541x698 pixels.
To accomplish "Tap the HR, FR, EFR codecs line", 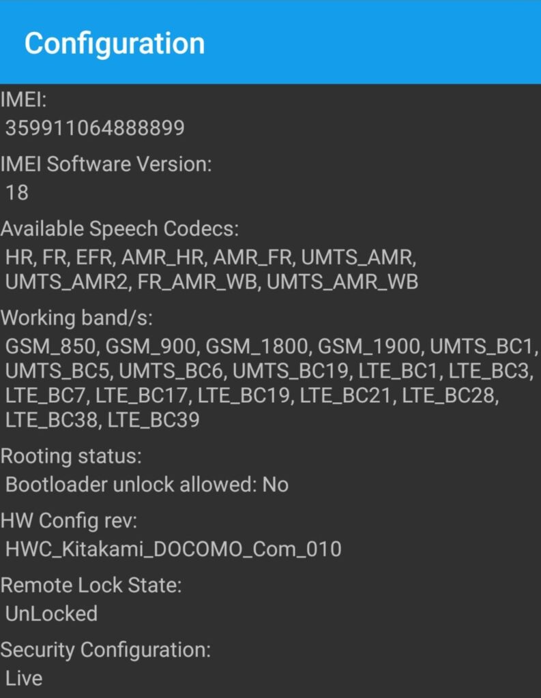I will click(x=211, y=257).
